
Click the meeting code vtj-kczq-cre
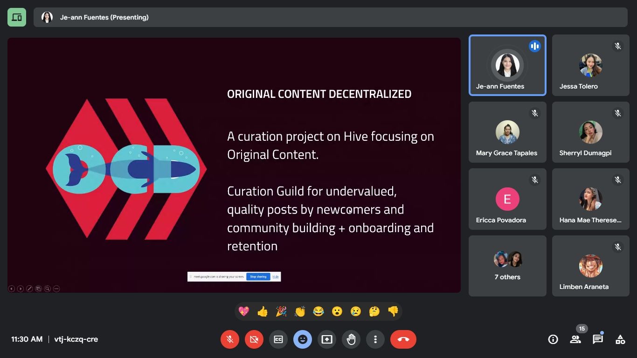76,339
